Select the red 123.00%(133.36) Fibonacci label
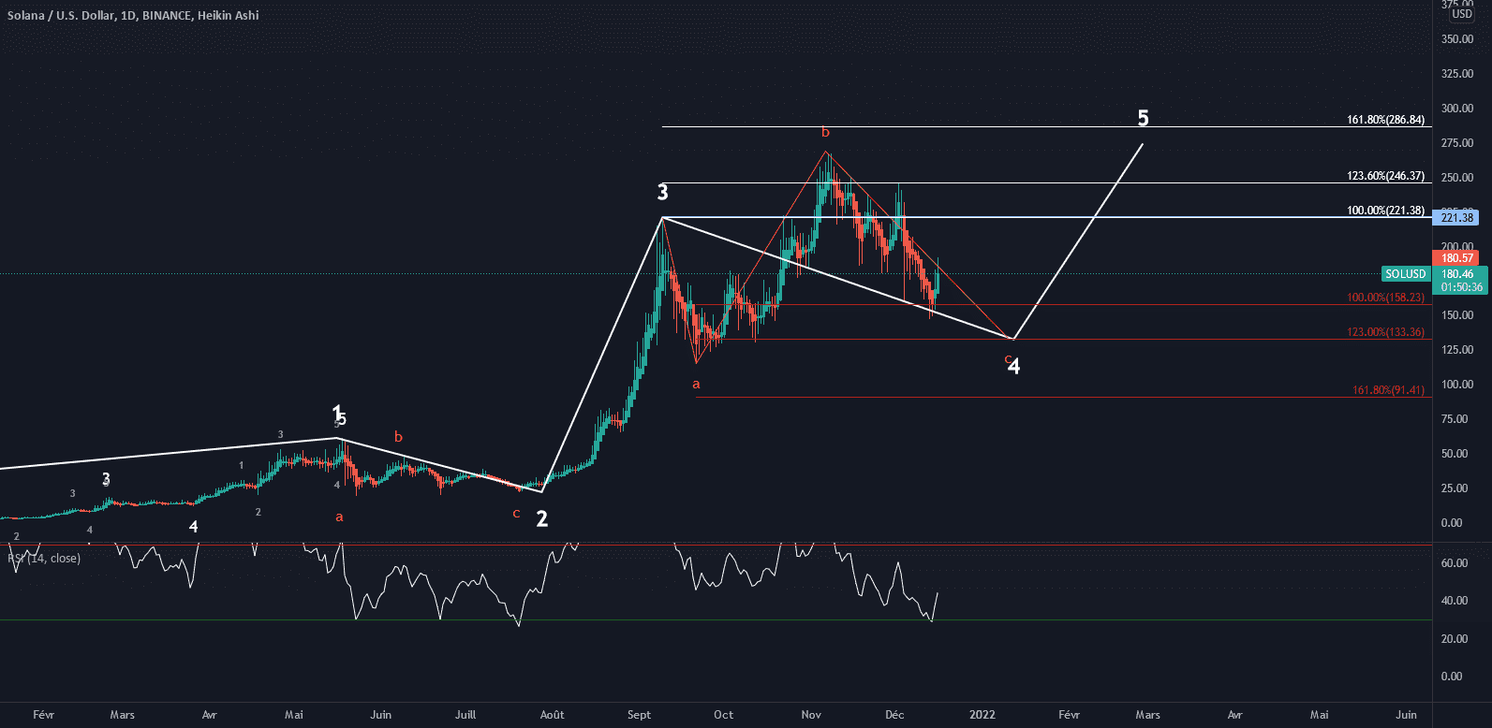The width and height of the screenshot is (1492, 728). (1385, 332)
